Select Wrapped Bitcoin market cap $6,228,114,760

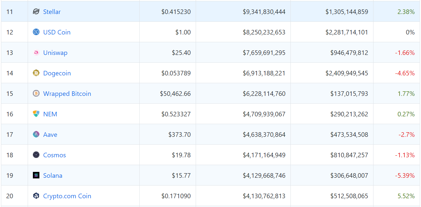(264, 94)
